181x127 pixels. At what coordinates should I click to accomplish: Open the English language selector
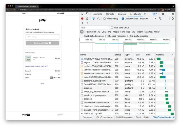coord(60,115)
